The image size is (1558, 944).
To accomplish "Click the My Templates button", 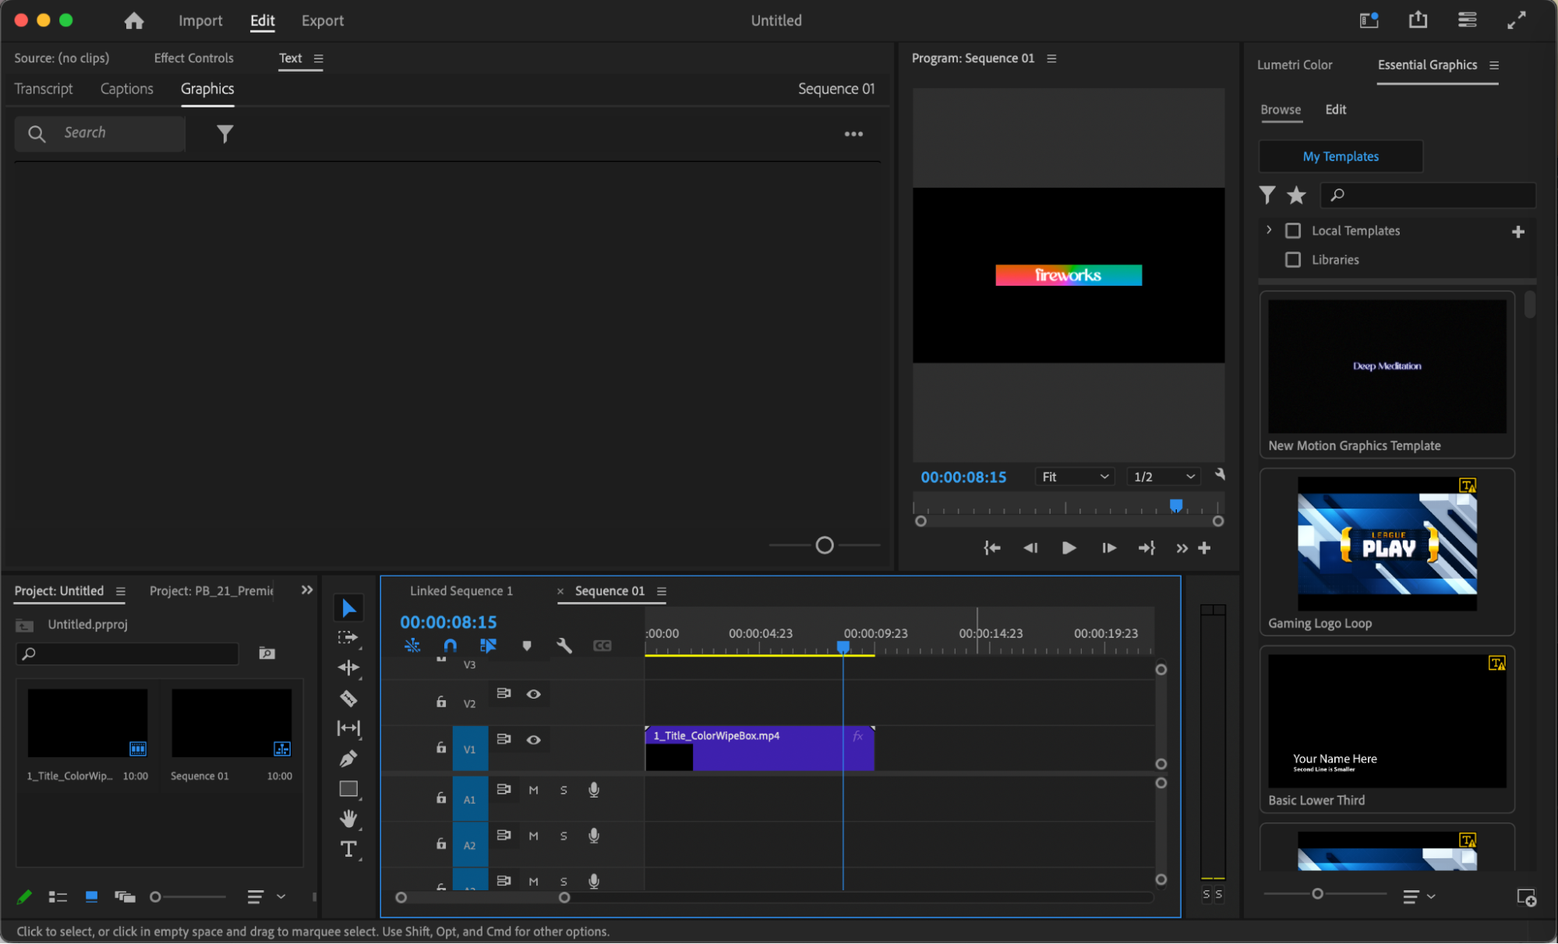I will click(x=1340, y=157).
